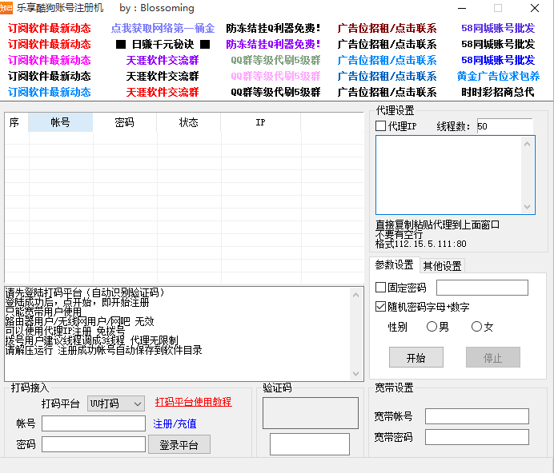554x473 pixels.
Task: Click the 帐号 column header in the table
Action: [x=60, y=122]
